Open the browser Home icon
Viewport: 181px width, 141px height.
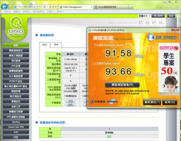point(169,7)
